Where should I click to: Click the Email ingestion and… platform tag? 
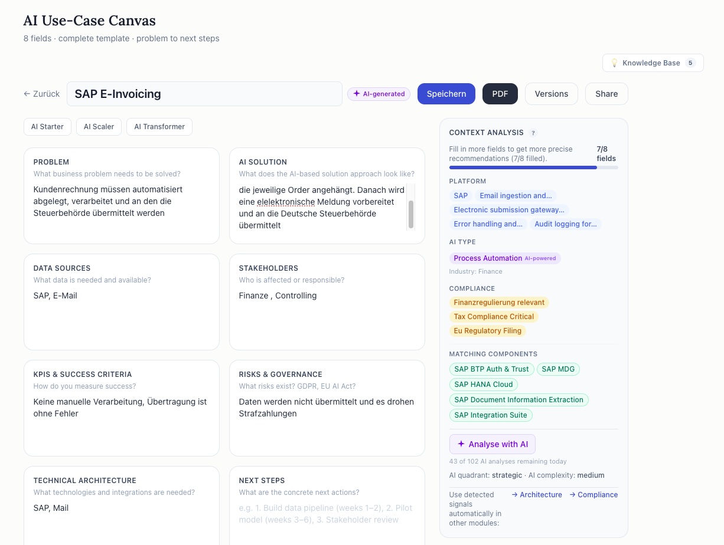(516, 196)
